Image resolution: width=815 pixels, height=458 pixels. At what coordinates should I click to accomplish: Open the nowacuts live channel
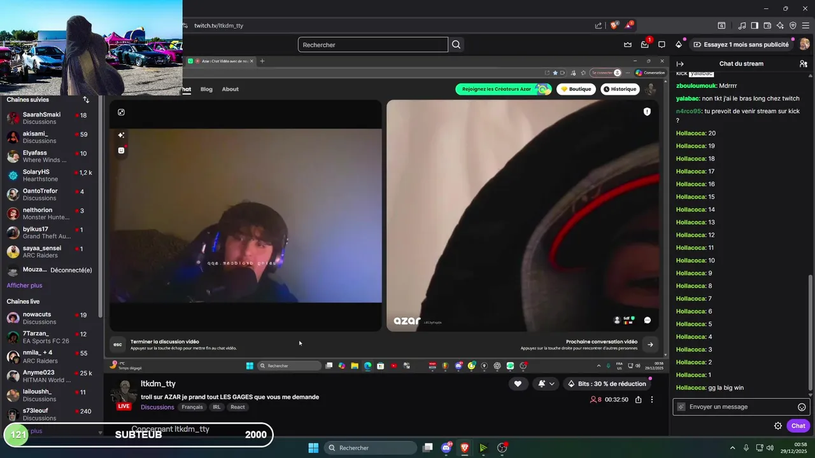[51, 318]
